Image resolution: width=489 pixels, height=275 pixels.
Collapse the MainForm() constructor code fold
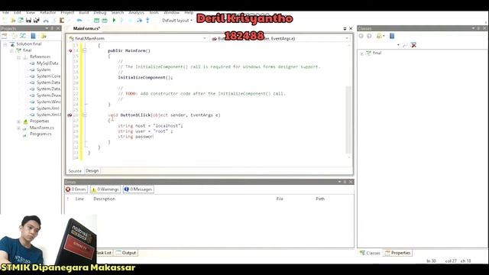pos(85,50)
